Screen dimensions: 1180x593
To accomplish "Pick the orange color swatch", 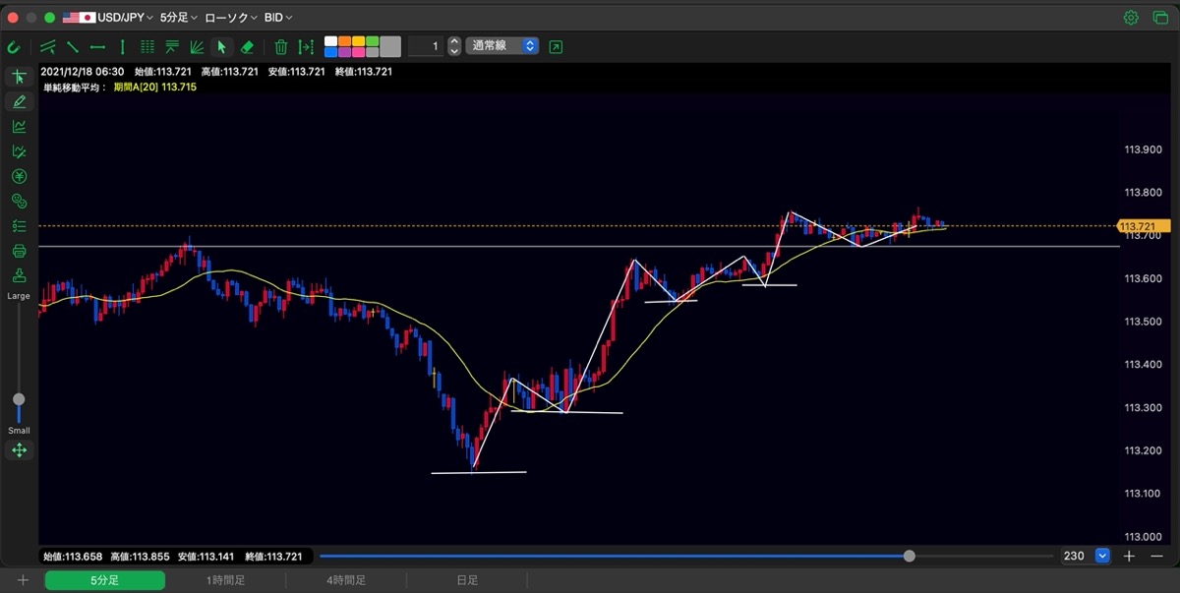I will 345,41.
